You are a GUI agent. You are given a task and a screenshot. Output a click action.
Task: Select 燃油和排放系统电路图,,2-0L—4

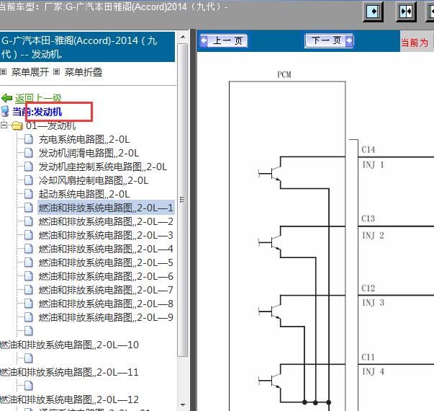pyautogui.click(x=106, y=249)
